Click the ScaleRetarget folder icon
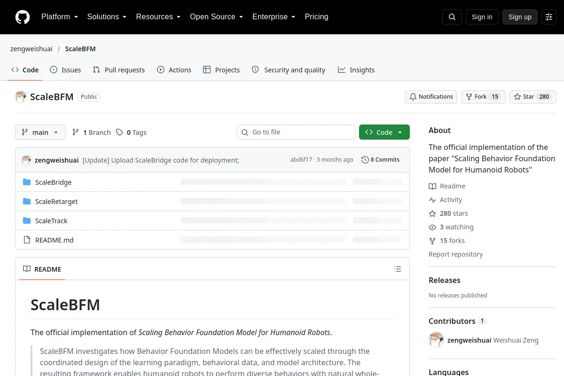Image resolution: width=564 pixels, height=376 pixels. 27,202
